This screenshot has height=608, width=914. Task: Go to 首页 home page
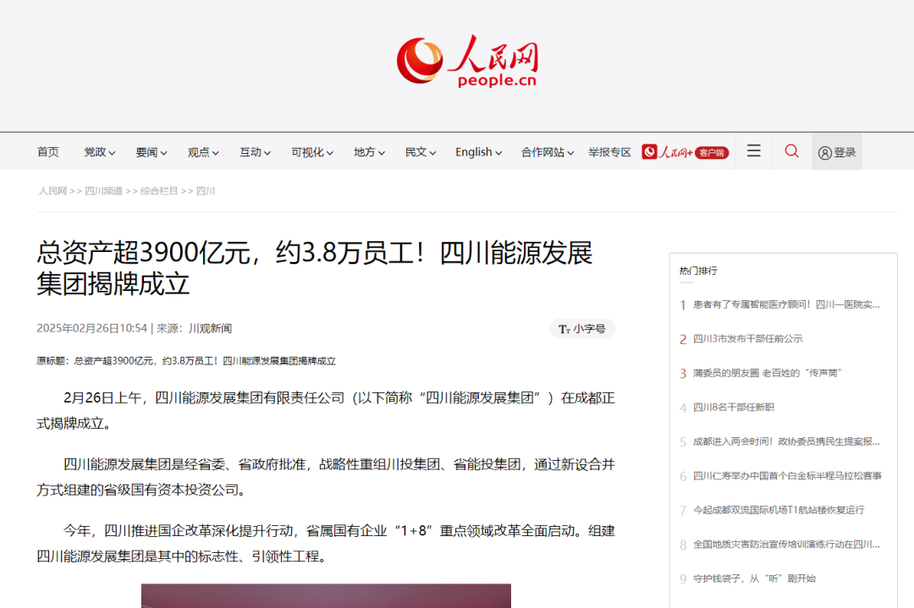48,152
